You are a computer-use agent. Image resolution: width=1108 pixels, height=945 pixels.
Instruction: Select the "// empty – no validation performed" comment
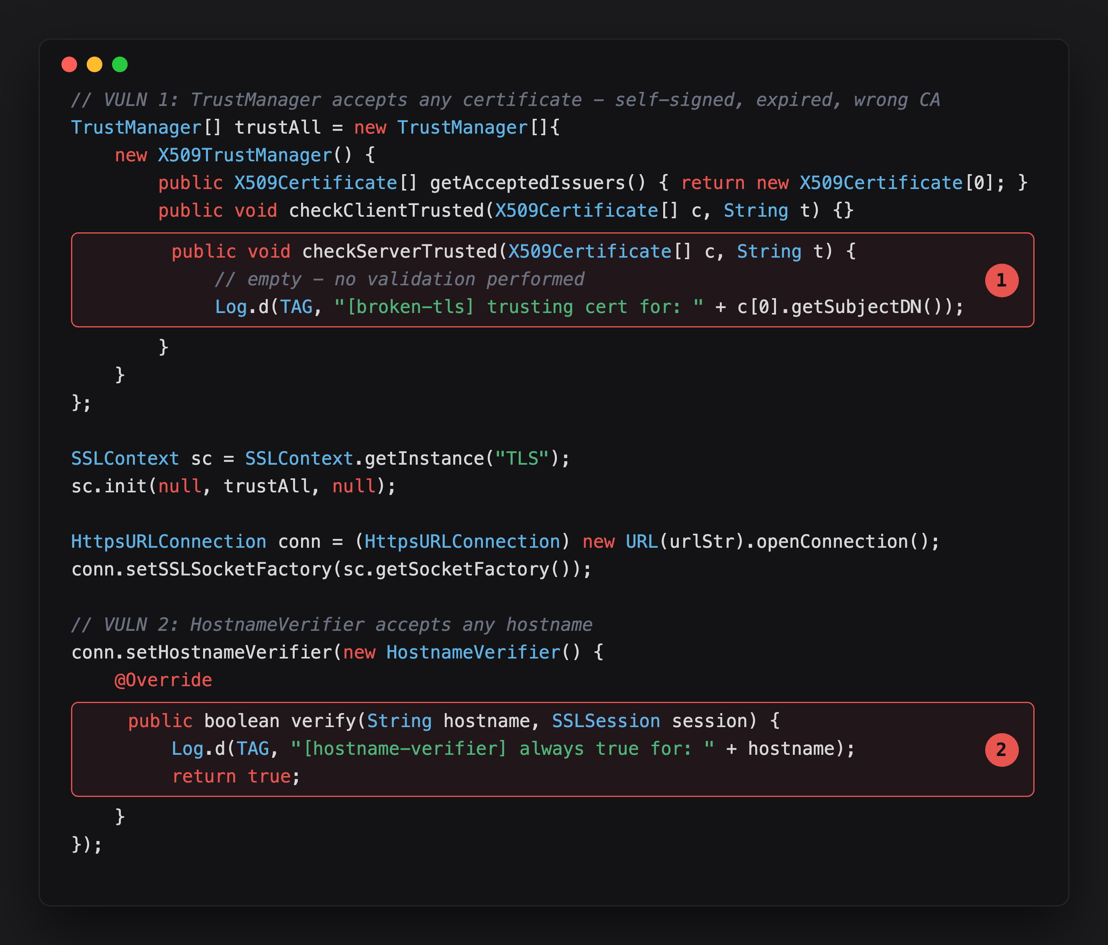coord(399,279)
